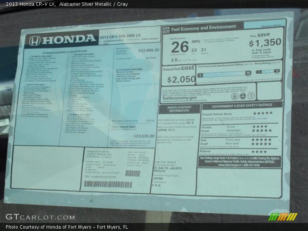This screenshot has width=308, height=231.
Task: Click the Rollover star rating
Action: click(259, 152)
